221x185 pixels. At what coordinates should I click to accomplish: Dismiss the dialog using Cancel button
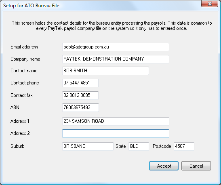pos(196,166)
